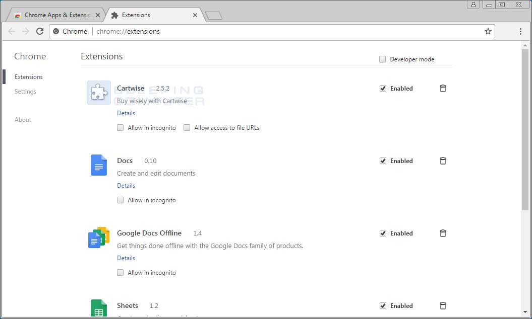Switch to Chrome Apps & Extensions tab
532x319 pixels.
[x=56, y=15]
